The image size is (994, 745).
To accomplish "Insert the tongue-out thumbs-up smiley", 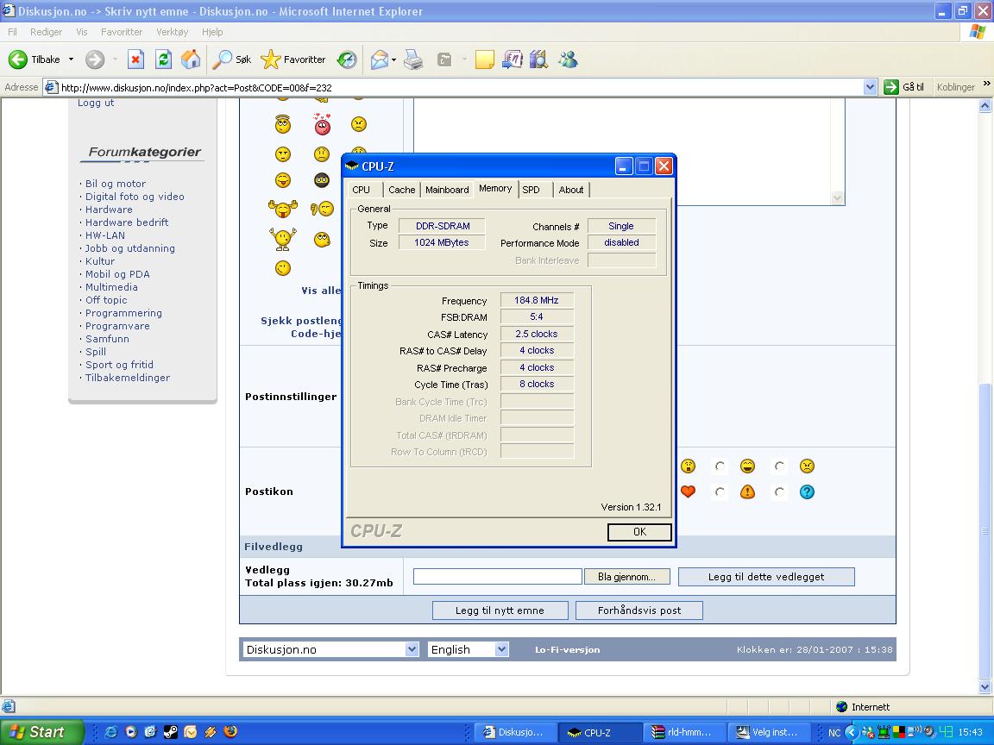I will pos(283,209).
